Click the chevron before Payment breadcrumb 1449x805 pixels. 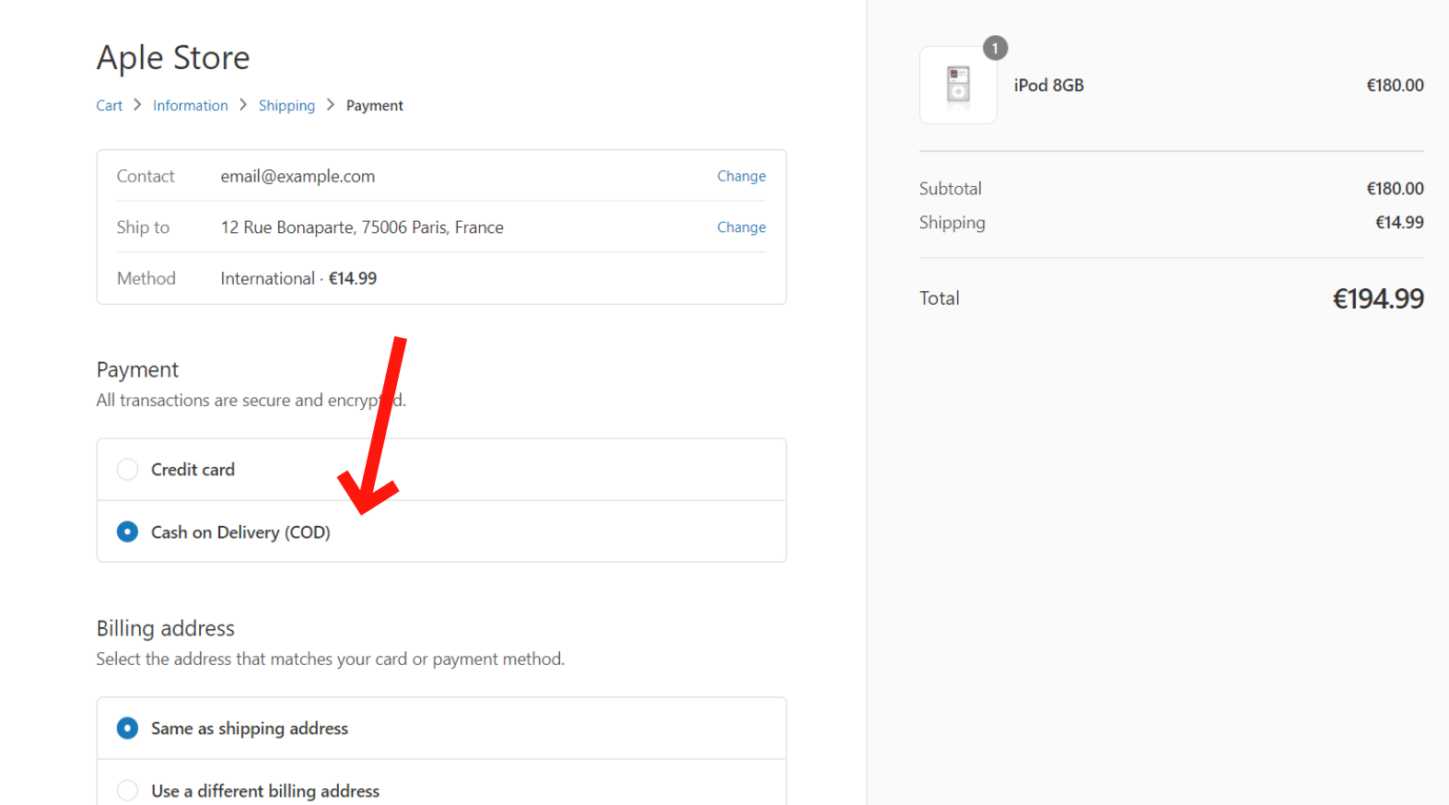point(331,105)
